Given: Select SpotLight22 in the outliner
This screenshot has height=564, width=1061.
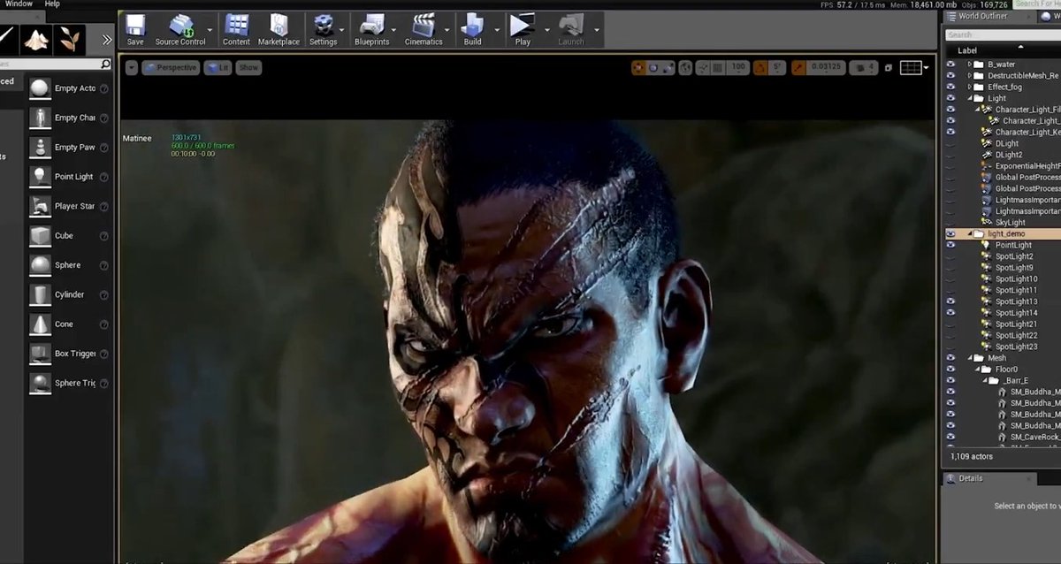Looking at the screenshot, I should [1017, 335].
